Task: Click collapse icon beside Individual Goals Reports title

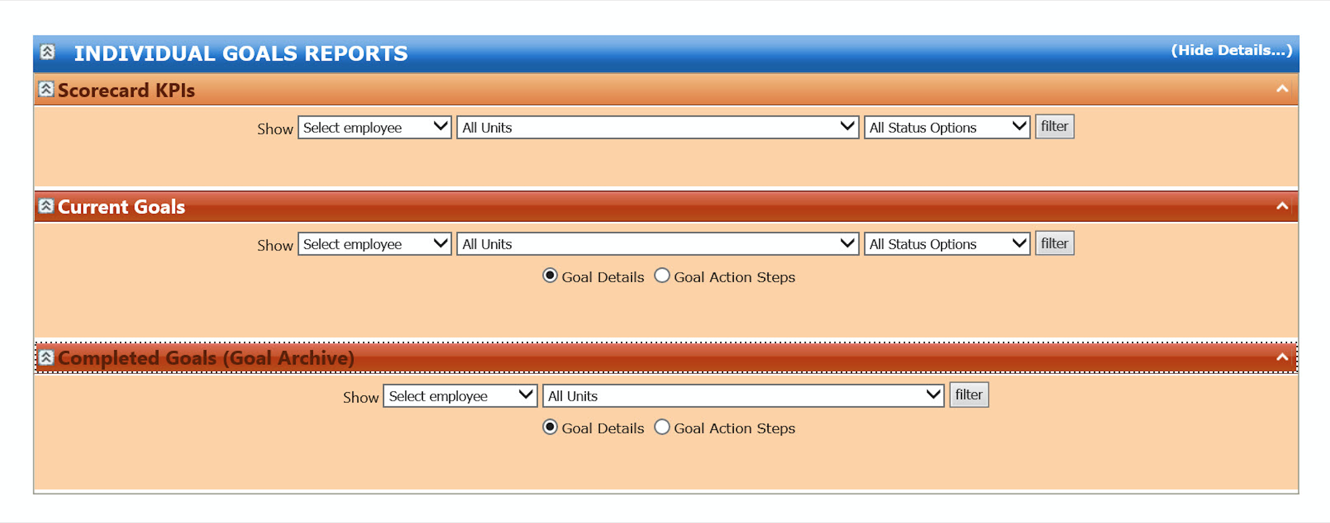Action: (x=47, y=51)
